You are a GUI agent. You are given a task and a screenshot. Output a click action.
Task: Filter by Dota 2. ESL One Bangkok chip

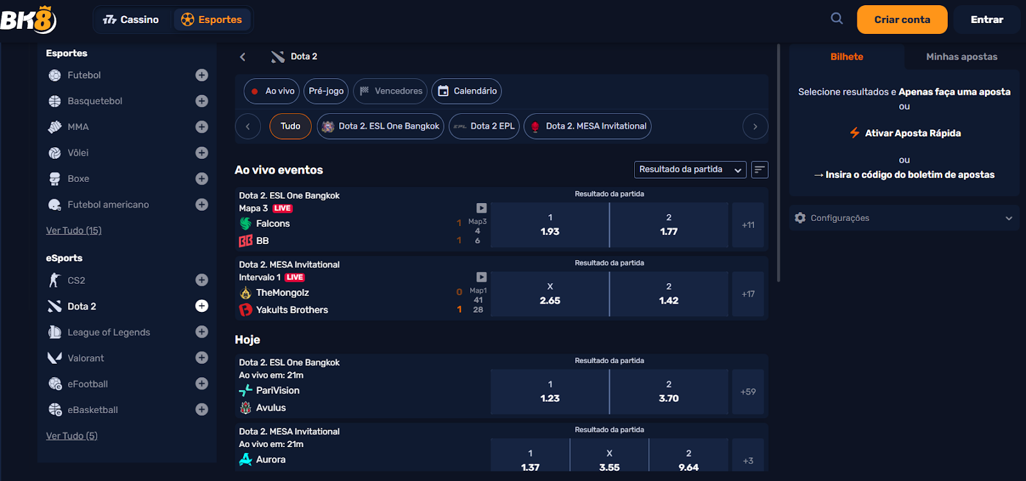point(380,126)
